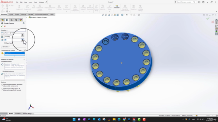
Task: Enable the Equal spacing checkbox
Action: click(5, 43)
